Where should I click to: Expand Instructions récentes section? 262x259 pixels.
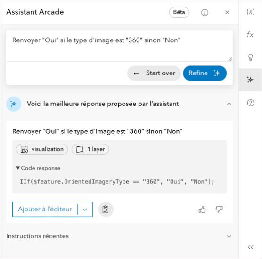(229, 236)
